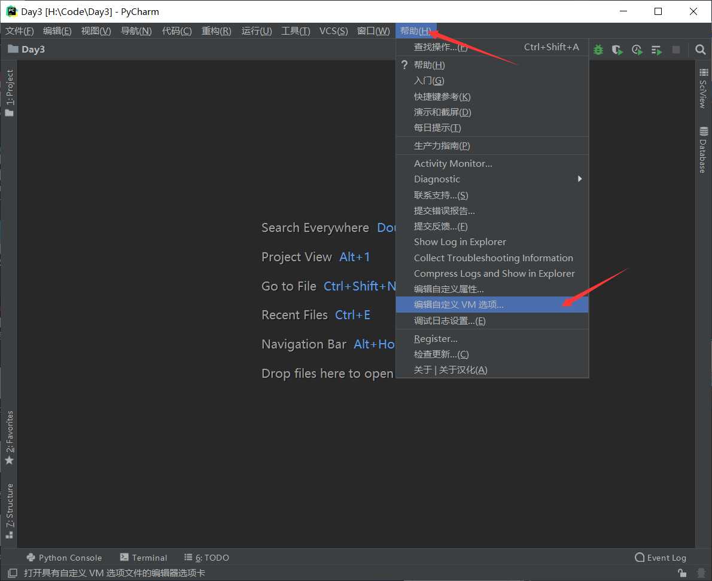
Task: Click the PyCharm logo in title bar
Action: pyautogui.click(x=11, y=11)
